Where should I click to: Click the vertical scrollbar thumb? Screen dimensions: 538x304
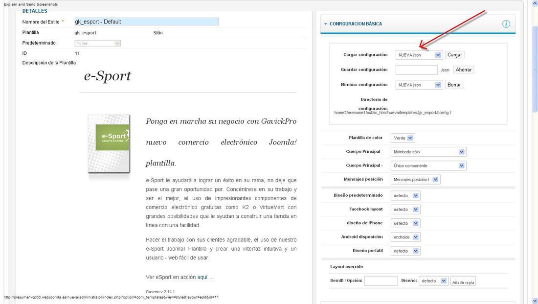point(534,69)
